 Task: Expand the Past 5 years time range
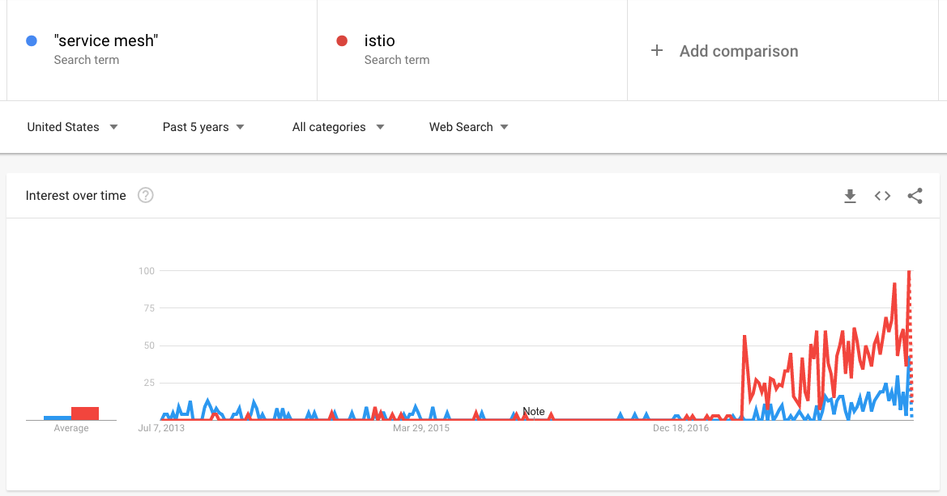pyautogui.click(x=203, y=127)
